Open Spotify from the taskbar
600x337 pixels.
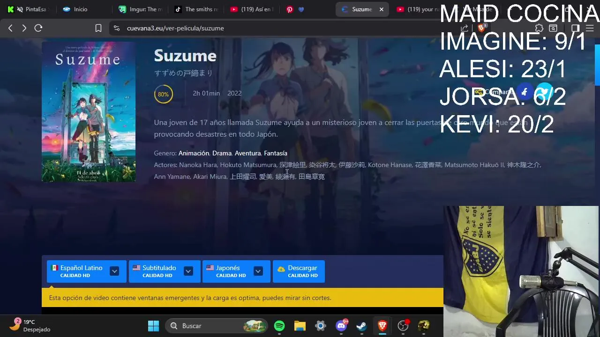click(279, 326)
